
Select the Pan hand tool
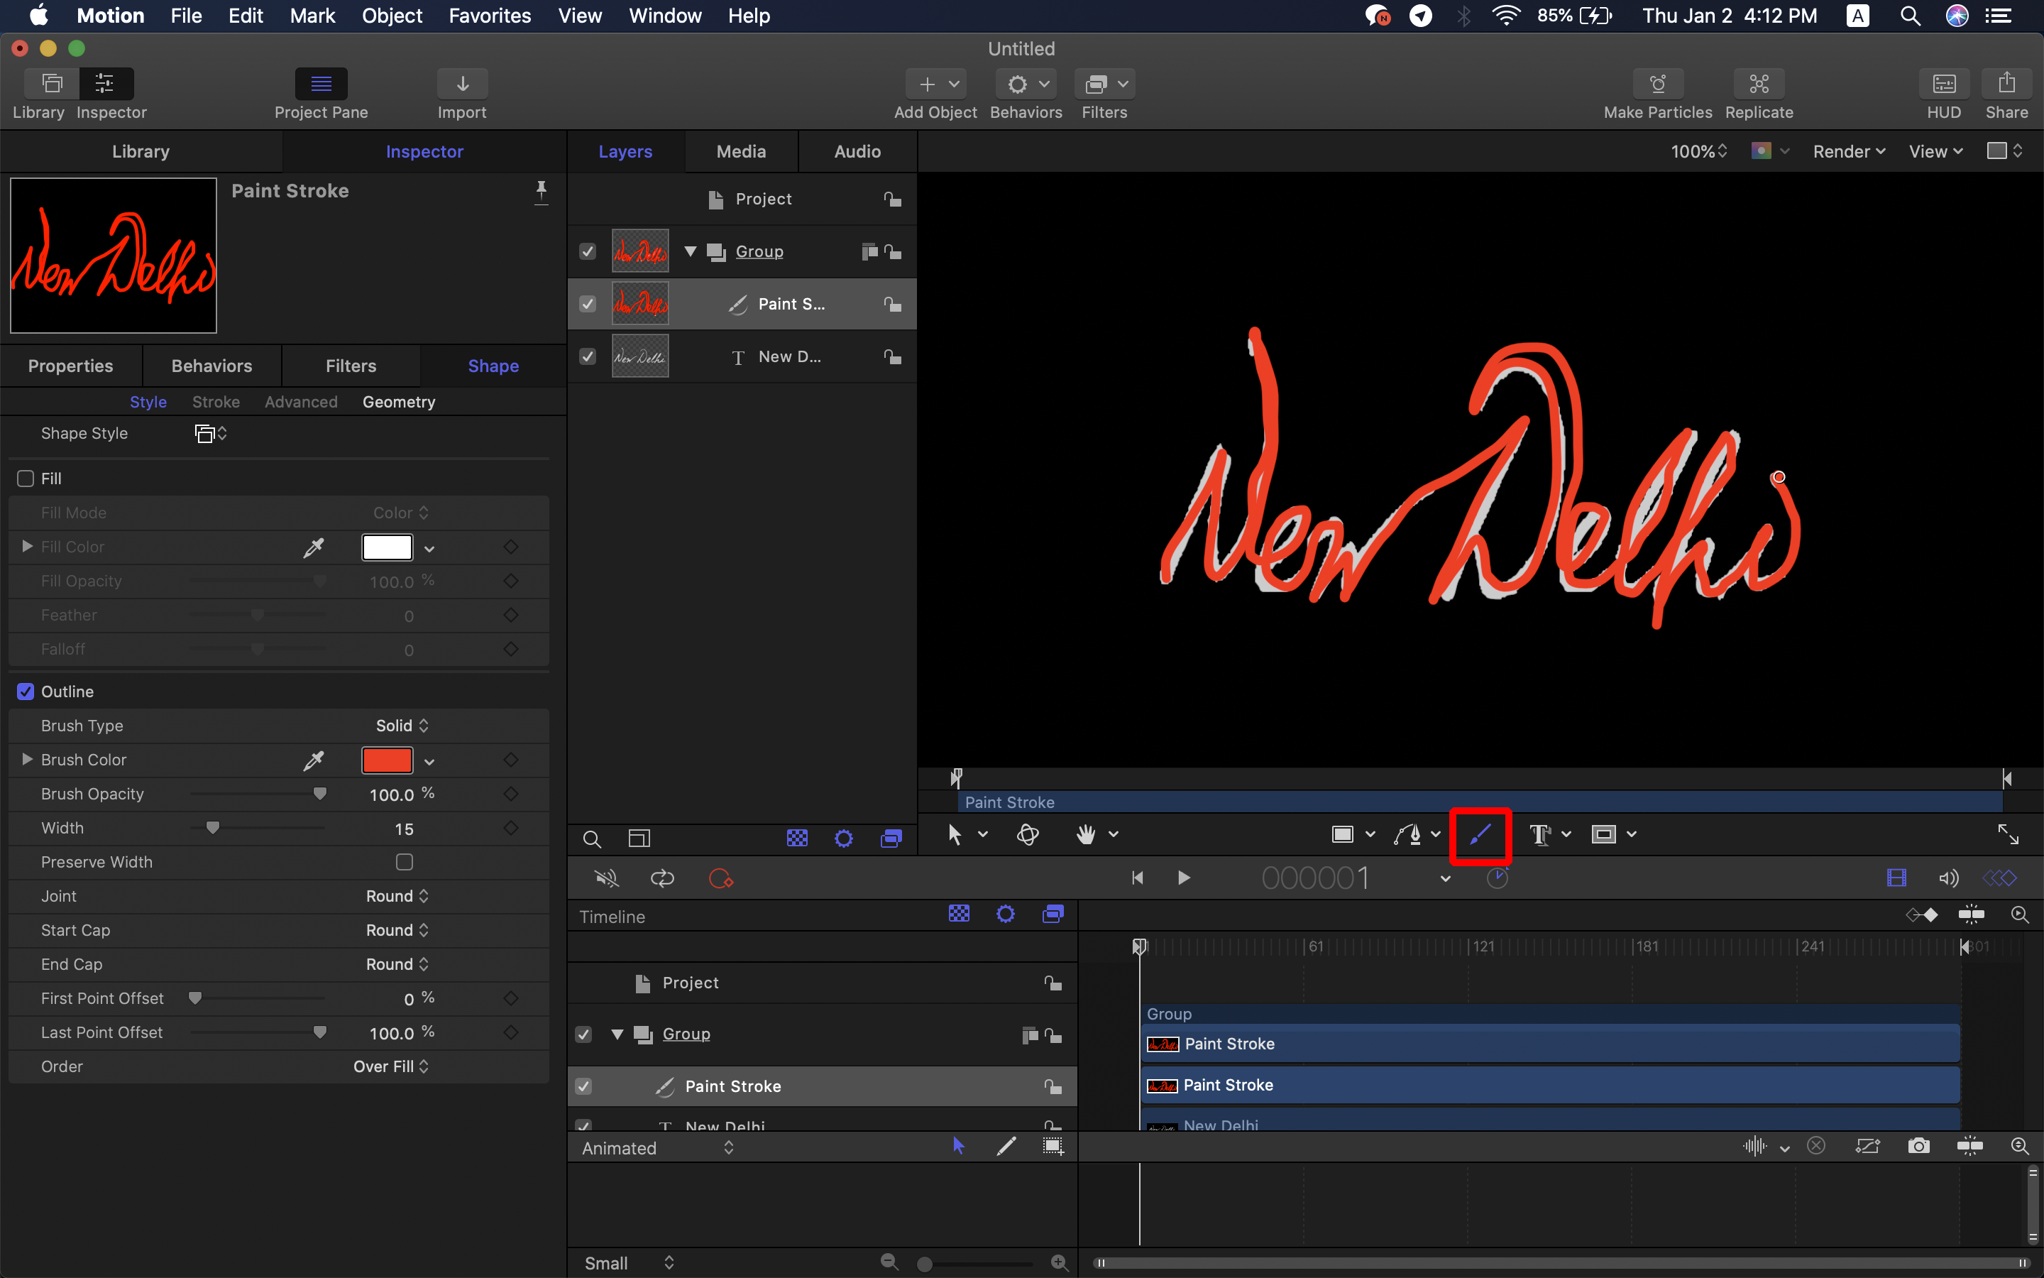point(1085,835)
